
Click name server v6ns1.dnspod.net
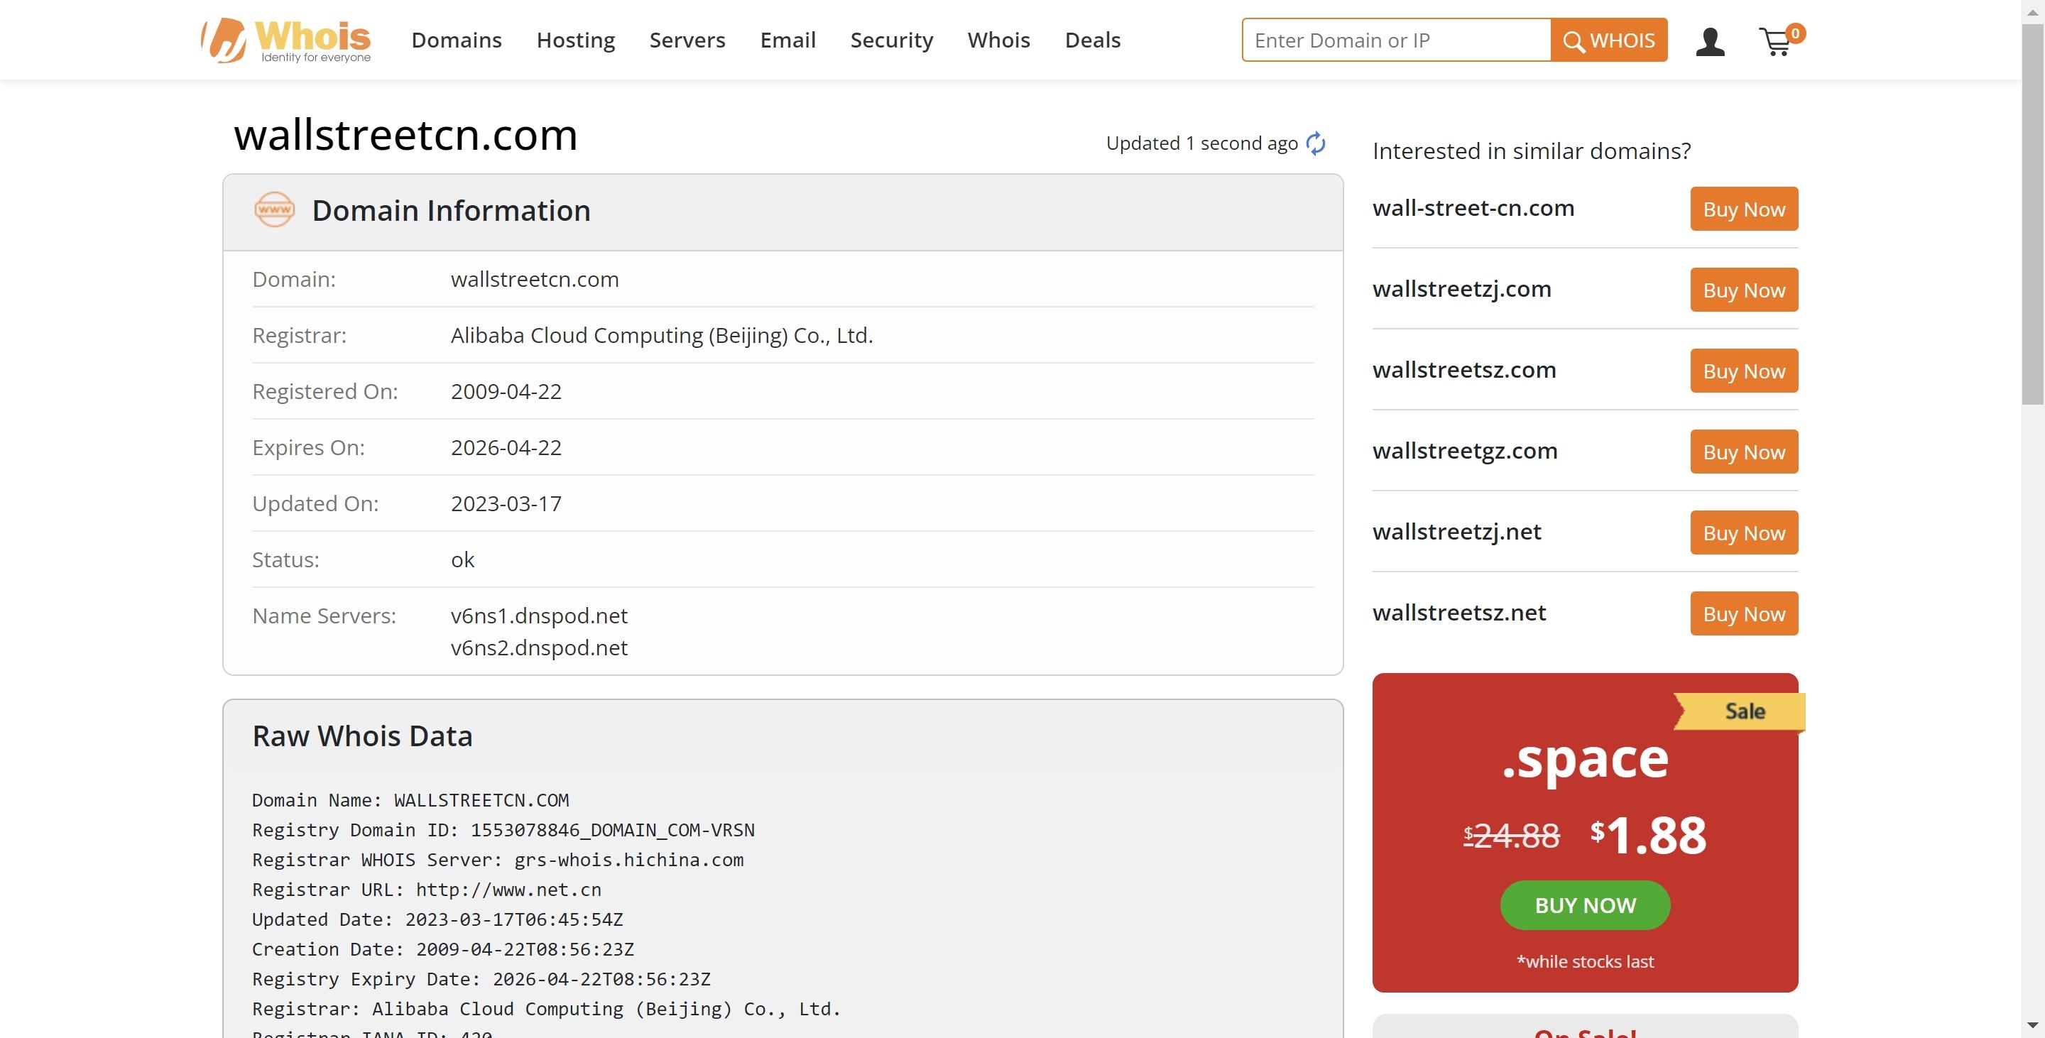coord(539,616)
